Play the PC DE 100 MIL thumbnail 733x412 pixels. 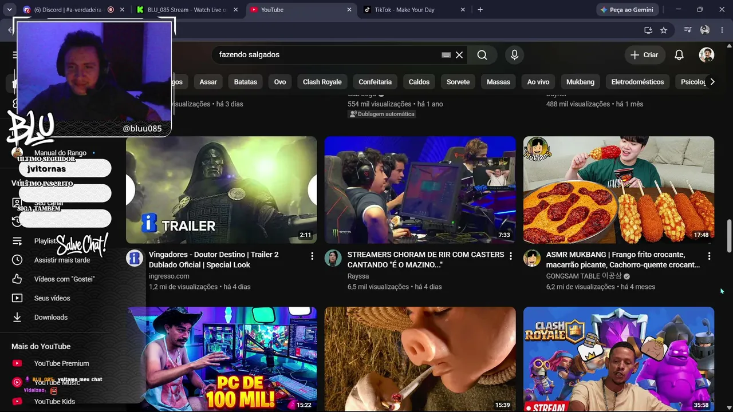[x=221, y=359]
